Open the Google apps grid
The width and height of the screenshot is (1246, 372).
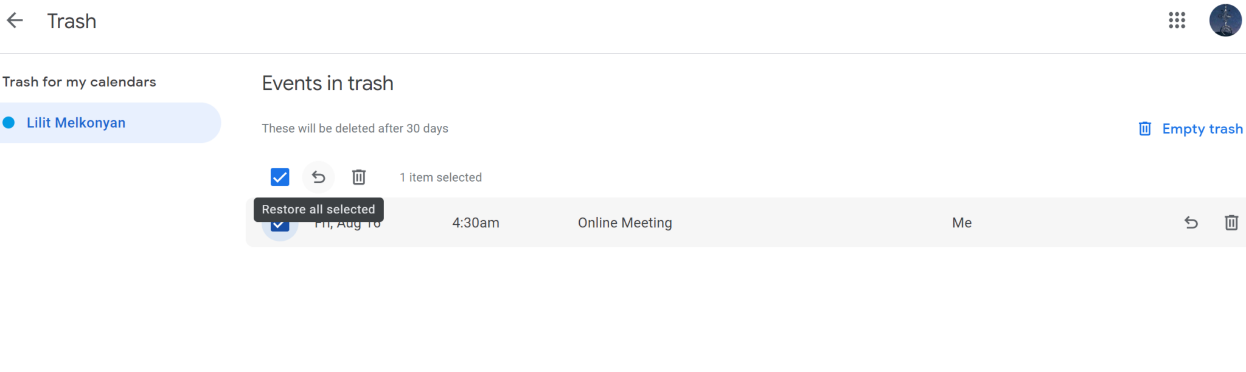pos(1177,20)
